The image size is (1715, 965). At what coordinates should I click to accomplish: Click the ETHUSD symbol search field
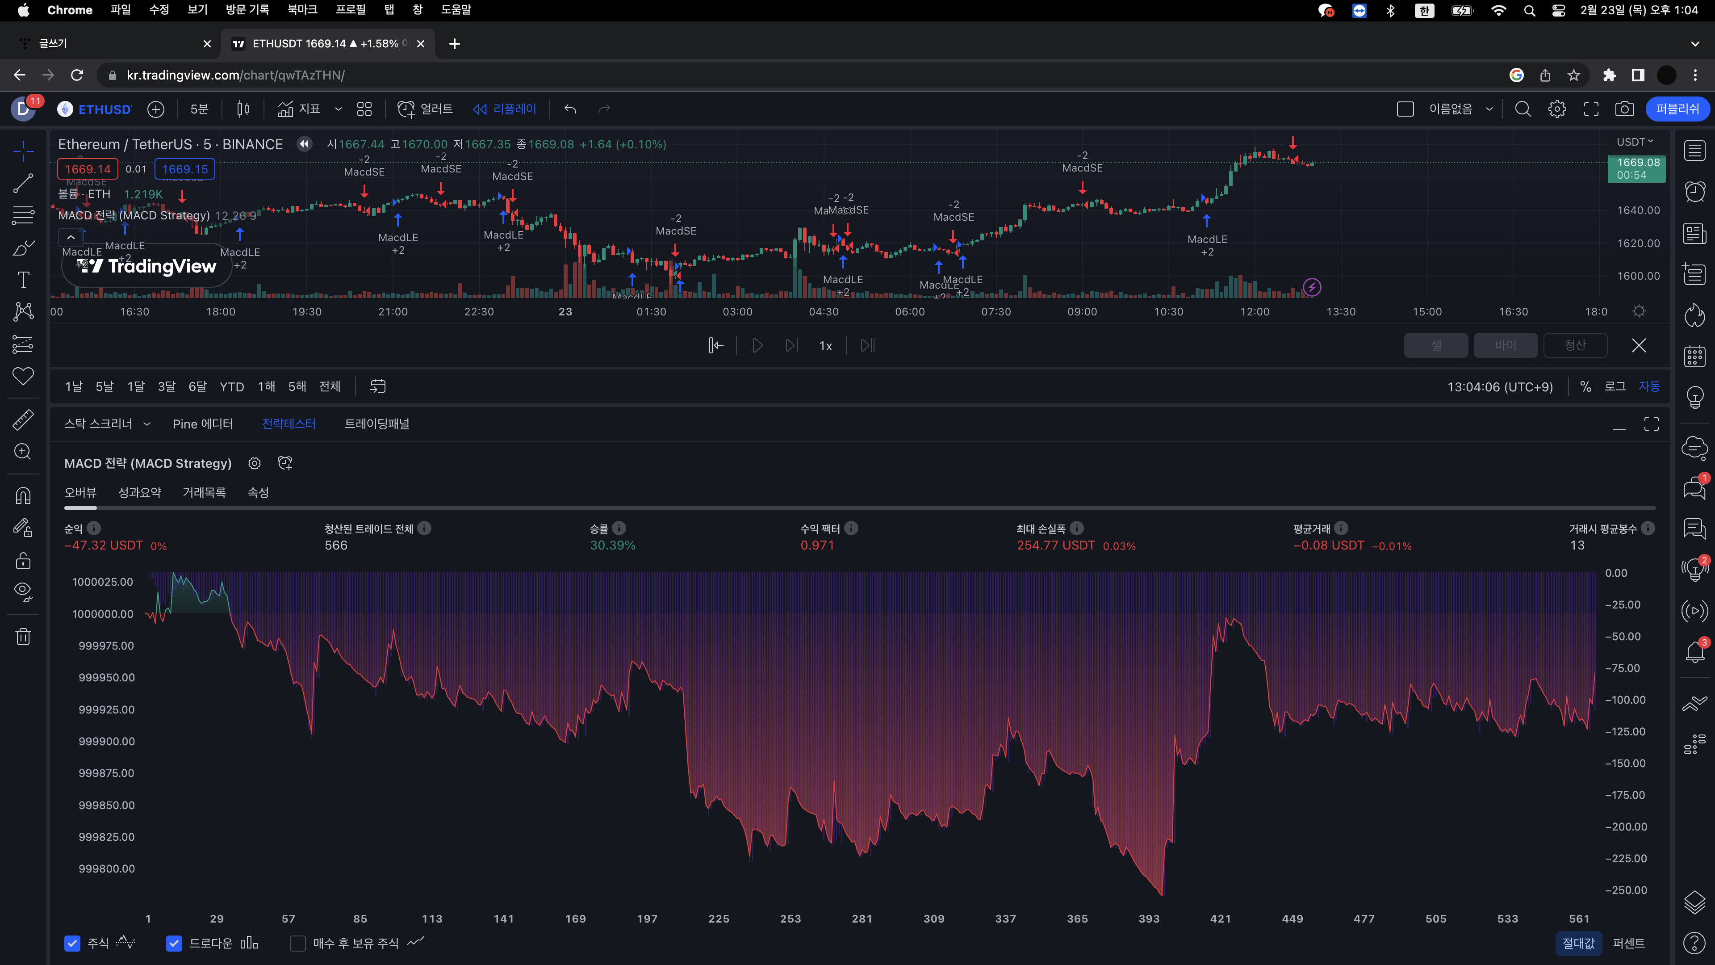[104, 109]
